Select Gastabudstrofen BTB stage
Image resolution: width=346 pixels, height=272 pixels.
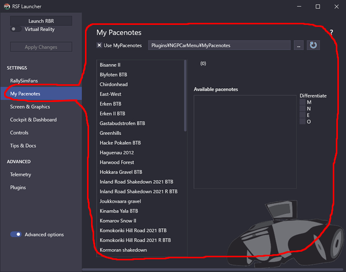click(140, 123)
